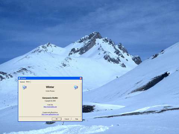Click the blue sky area of the desktop
This screenshot has height=134, width=179.
[89, 15]
